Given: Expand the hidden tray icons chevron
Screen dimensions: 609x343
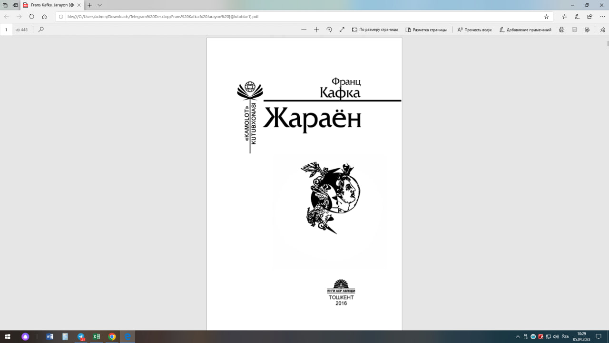Looking at the screenshot, I should pos(517,336).
